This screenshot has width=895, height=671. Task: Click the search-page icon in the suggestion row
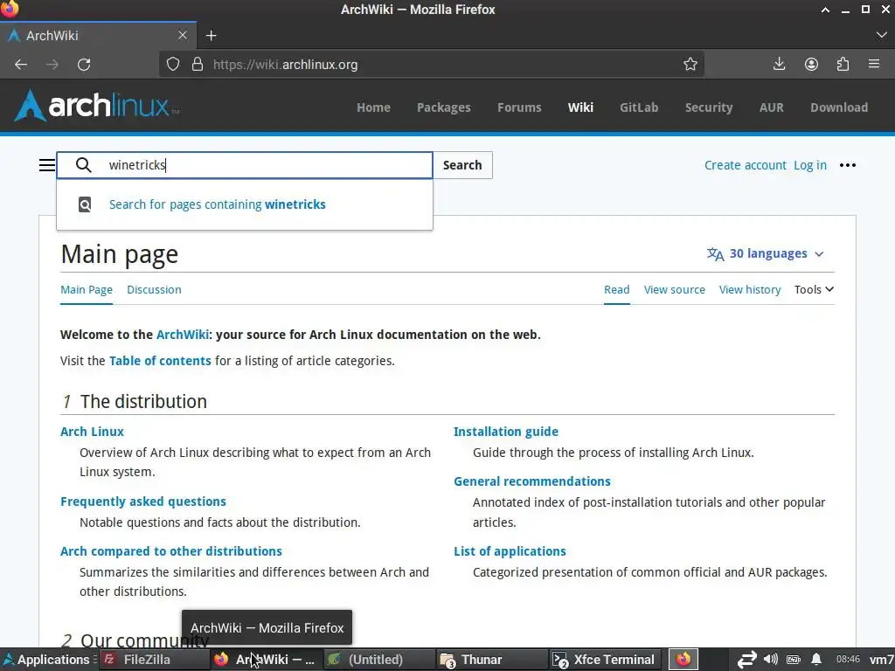[x=85, y=204]
